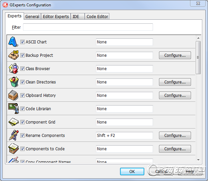
Task: Select the Experts tab
Action: click(14, 16)
